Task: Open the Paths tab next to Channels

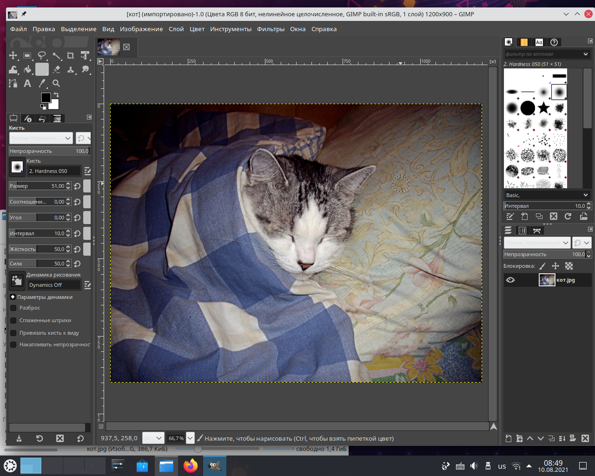Action: [x=537, y=231]
